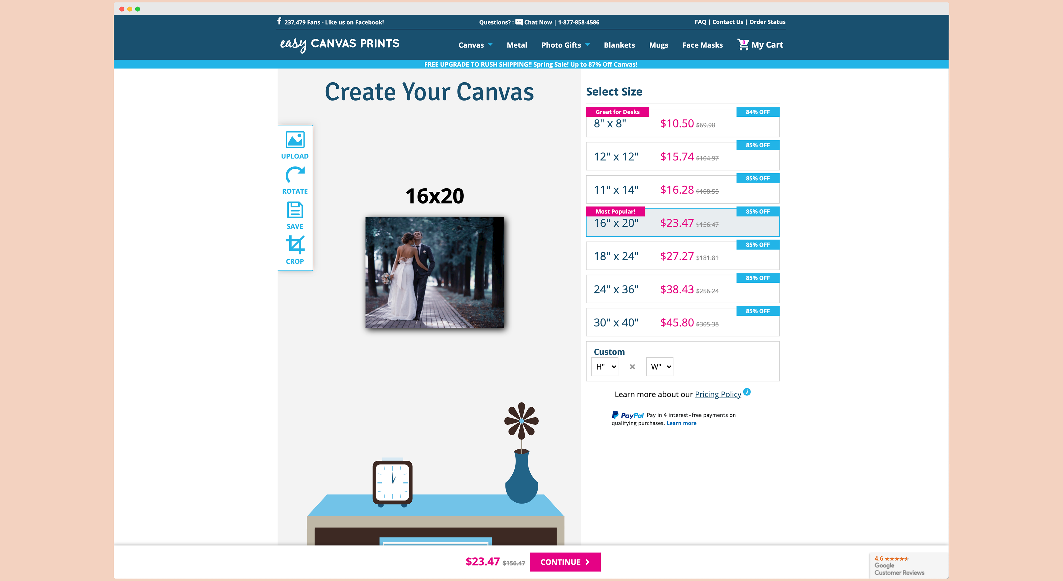1063x581 pixels.
Task: Click PayPal Learn more link
Action: (x=681, y=423)
